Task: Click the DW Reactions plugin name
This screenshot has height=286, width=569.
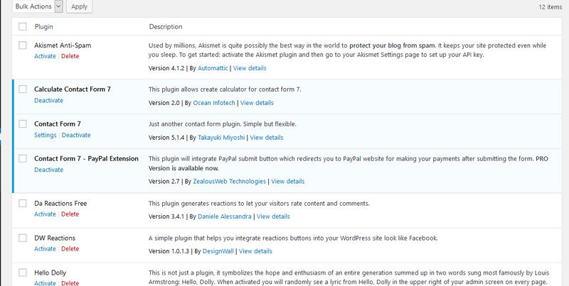Action: [x=55, y=238]
